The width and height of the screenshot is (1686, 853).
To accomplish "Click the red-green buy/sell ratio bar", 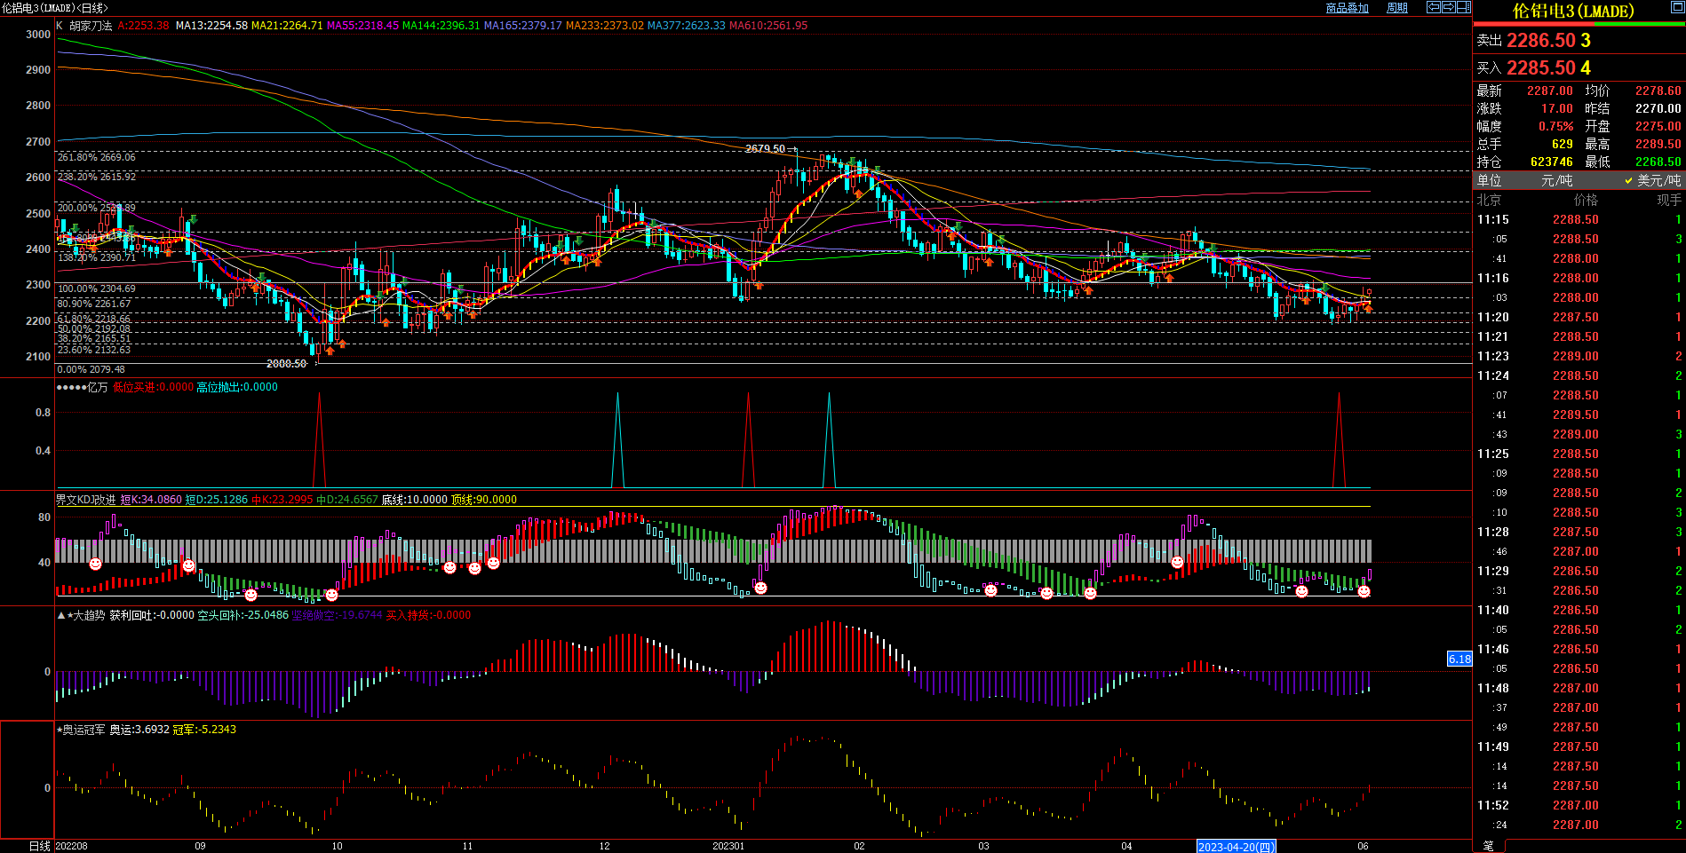I will pos(1579,24).
